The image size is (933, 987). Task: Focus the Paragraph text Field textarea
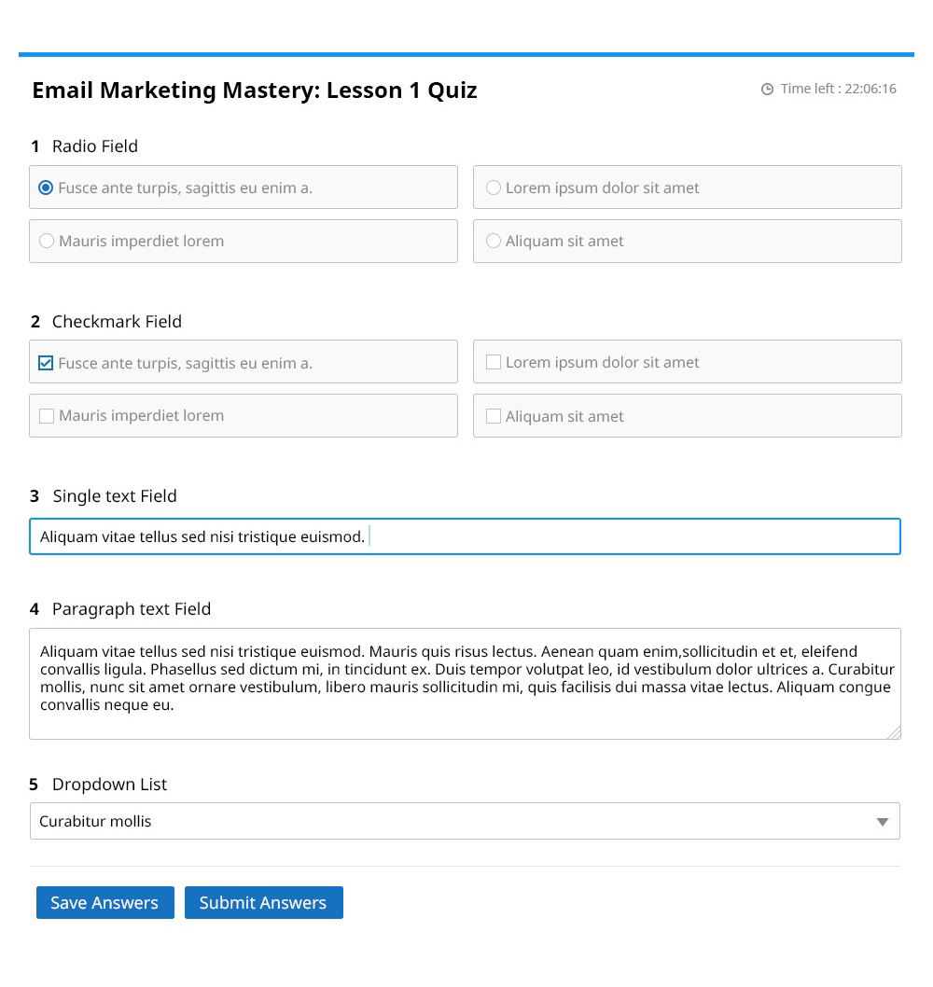pos(465,684)
